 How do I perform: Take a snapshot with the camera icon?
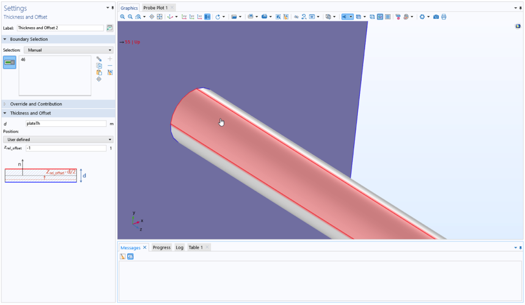(x=436, y=17)
